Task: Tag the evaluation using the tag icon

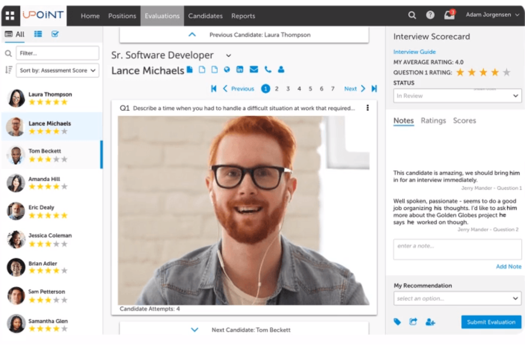Action: [398, 322]
